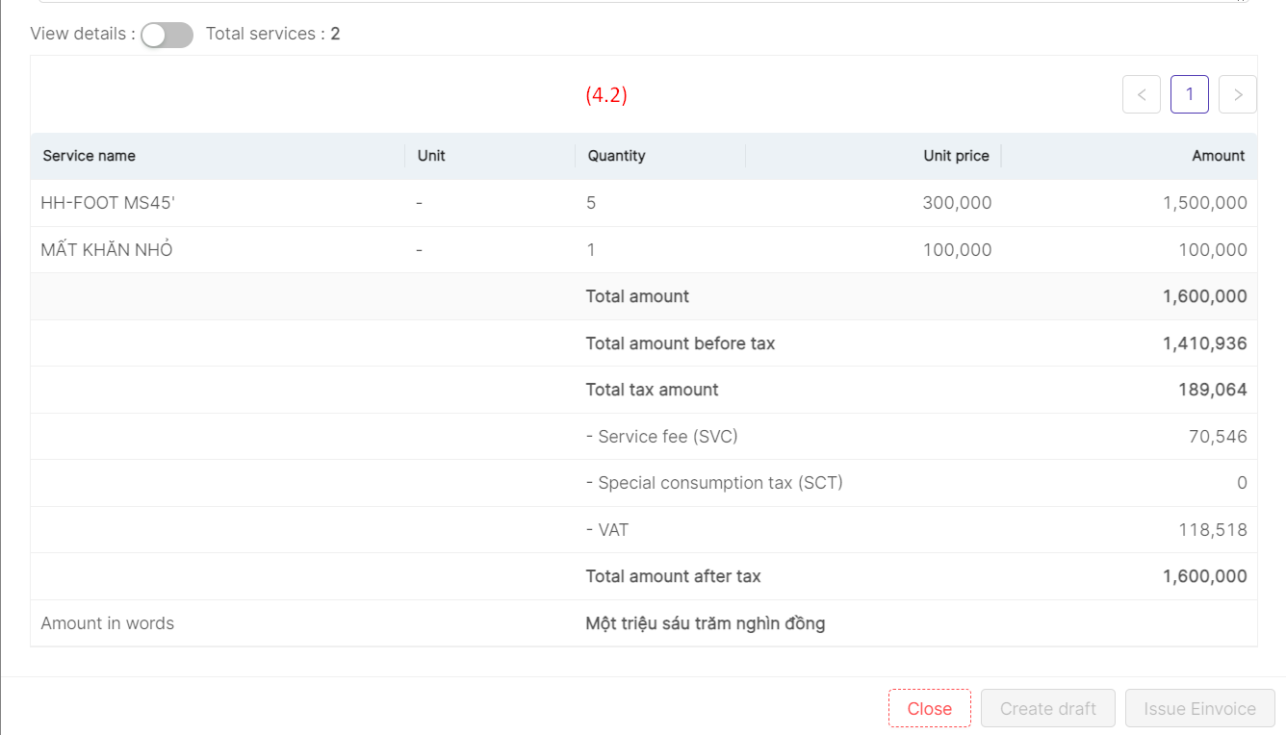Click the Unit price column header
The image size is (1286, 735).
[956, 156]
